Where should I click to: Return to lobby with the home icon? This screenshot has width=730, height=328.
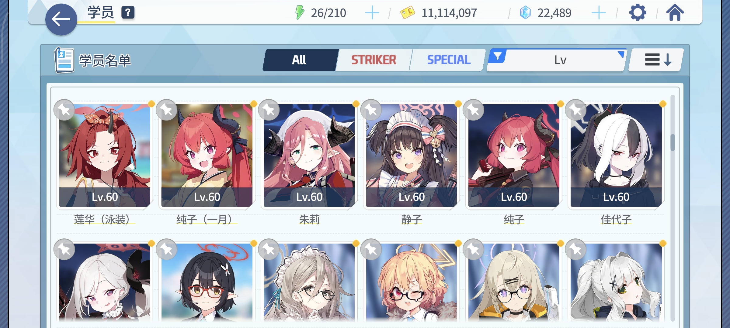pos(675,13)
